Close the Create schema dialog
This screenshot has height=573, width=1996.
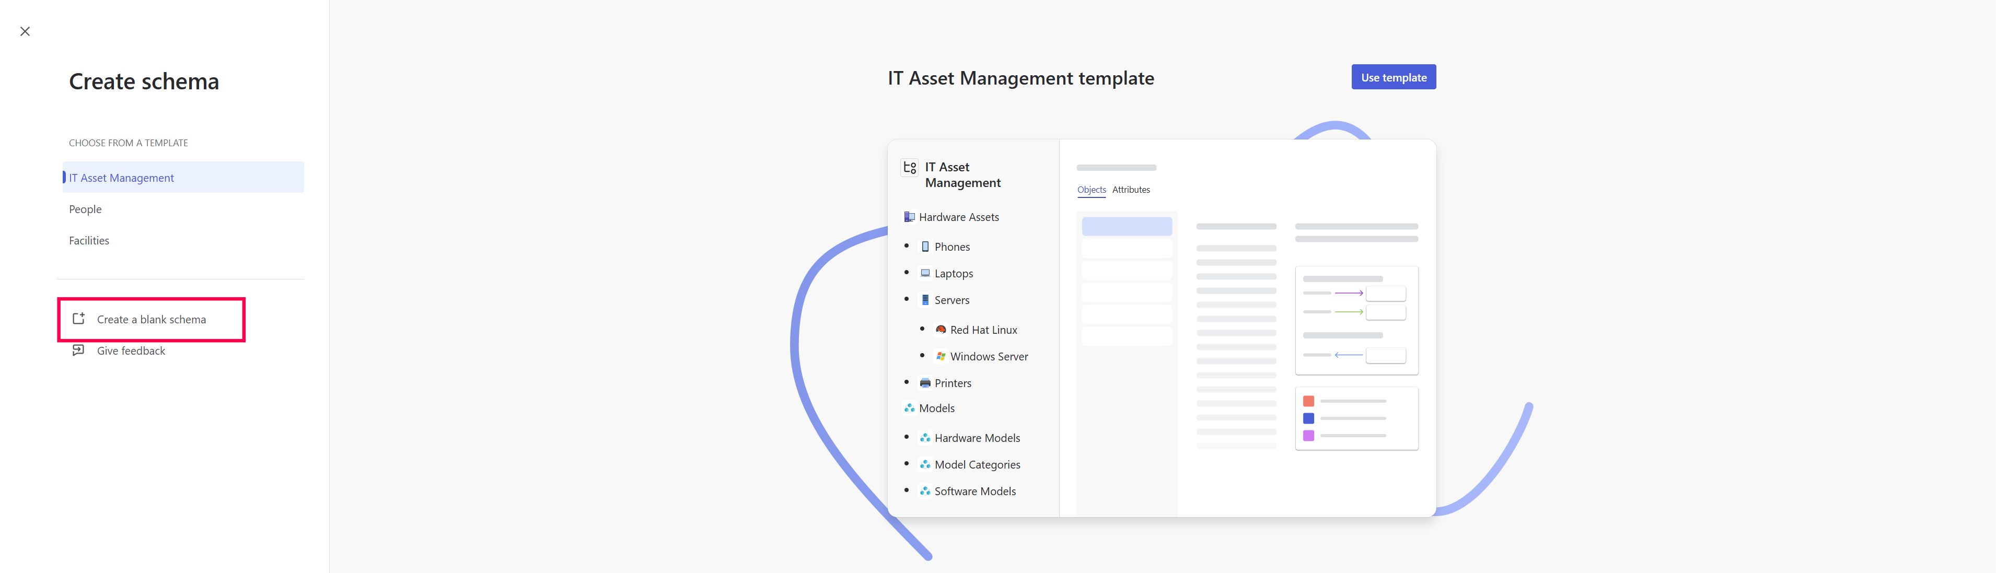tap(25, 32)
